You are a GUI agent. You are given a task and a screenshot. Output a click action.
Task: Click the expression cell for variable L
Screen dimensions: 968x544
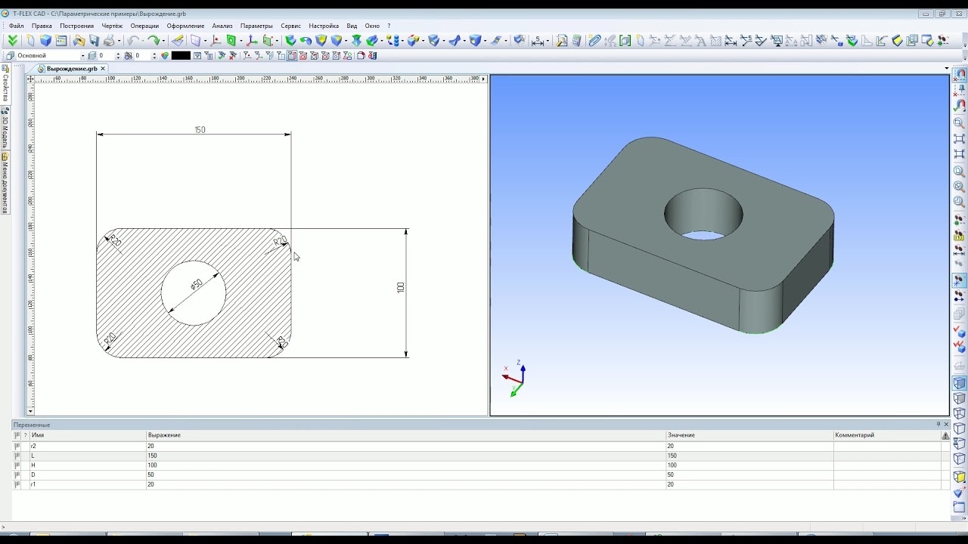(x=406, y=456)
